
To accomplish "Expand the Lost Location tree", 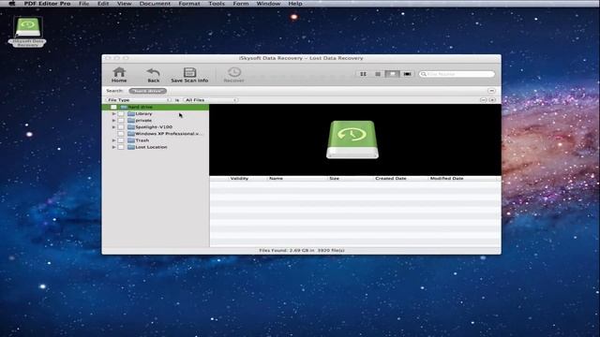I will 113,147.
